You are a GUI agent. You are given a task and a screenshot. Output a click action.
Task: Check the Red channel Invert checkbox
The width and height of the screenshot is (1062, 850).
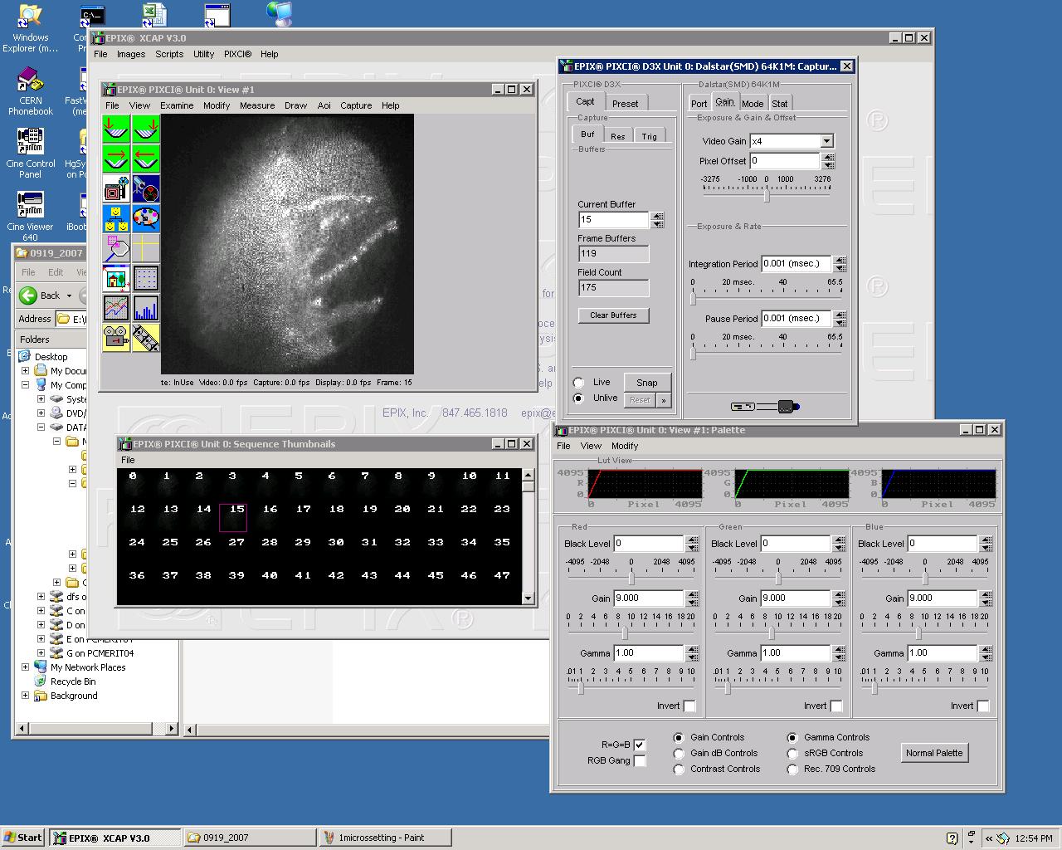tap(689, 706)
